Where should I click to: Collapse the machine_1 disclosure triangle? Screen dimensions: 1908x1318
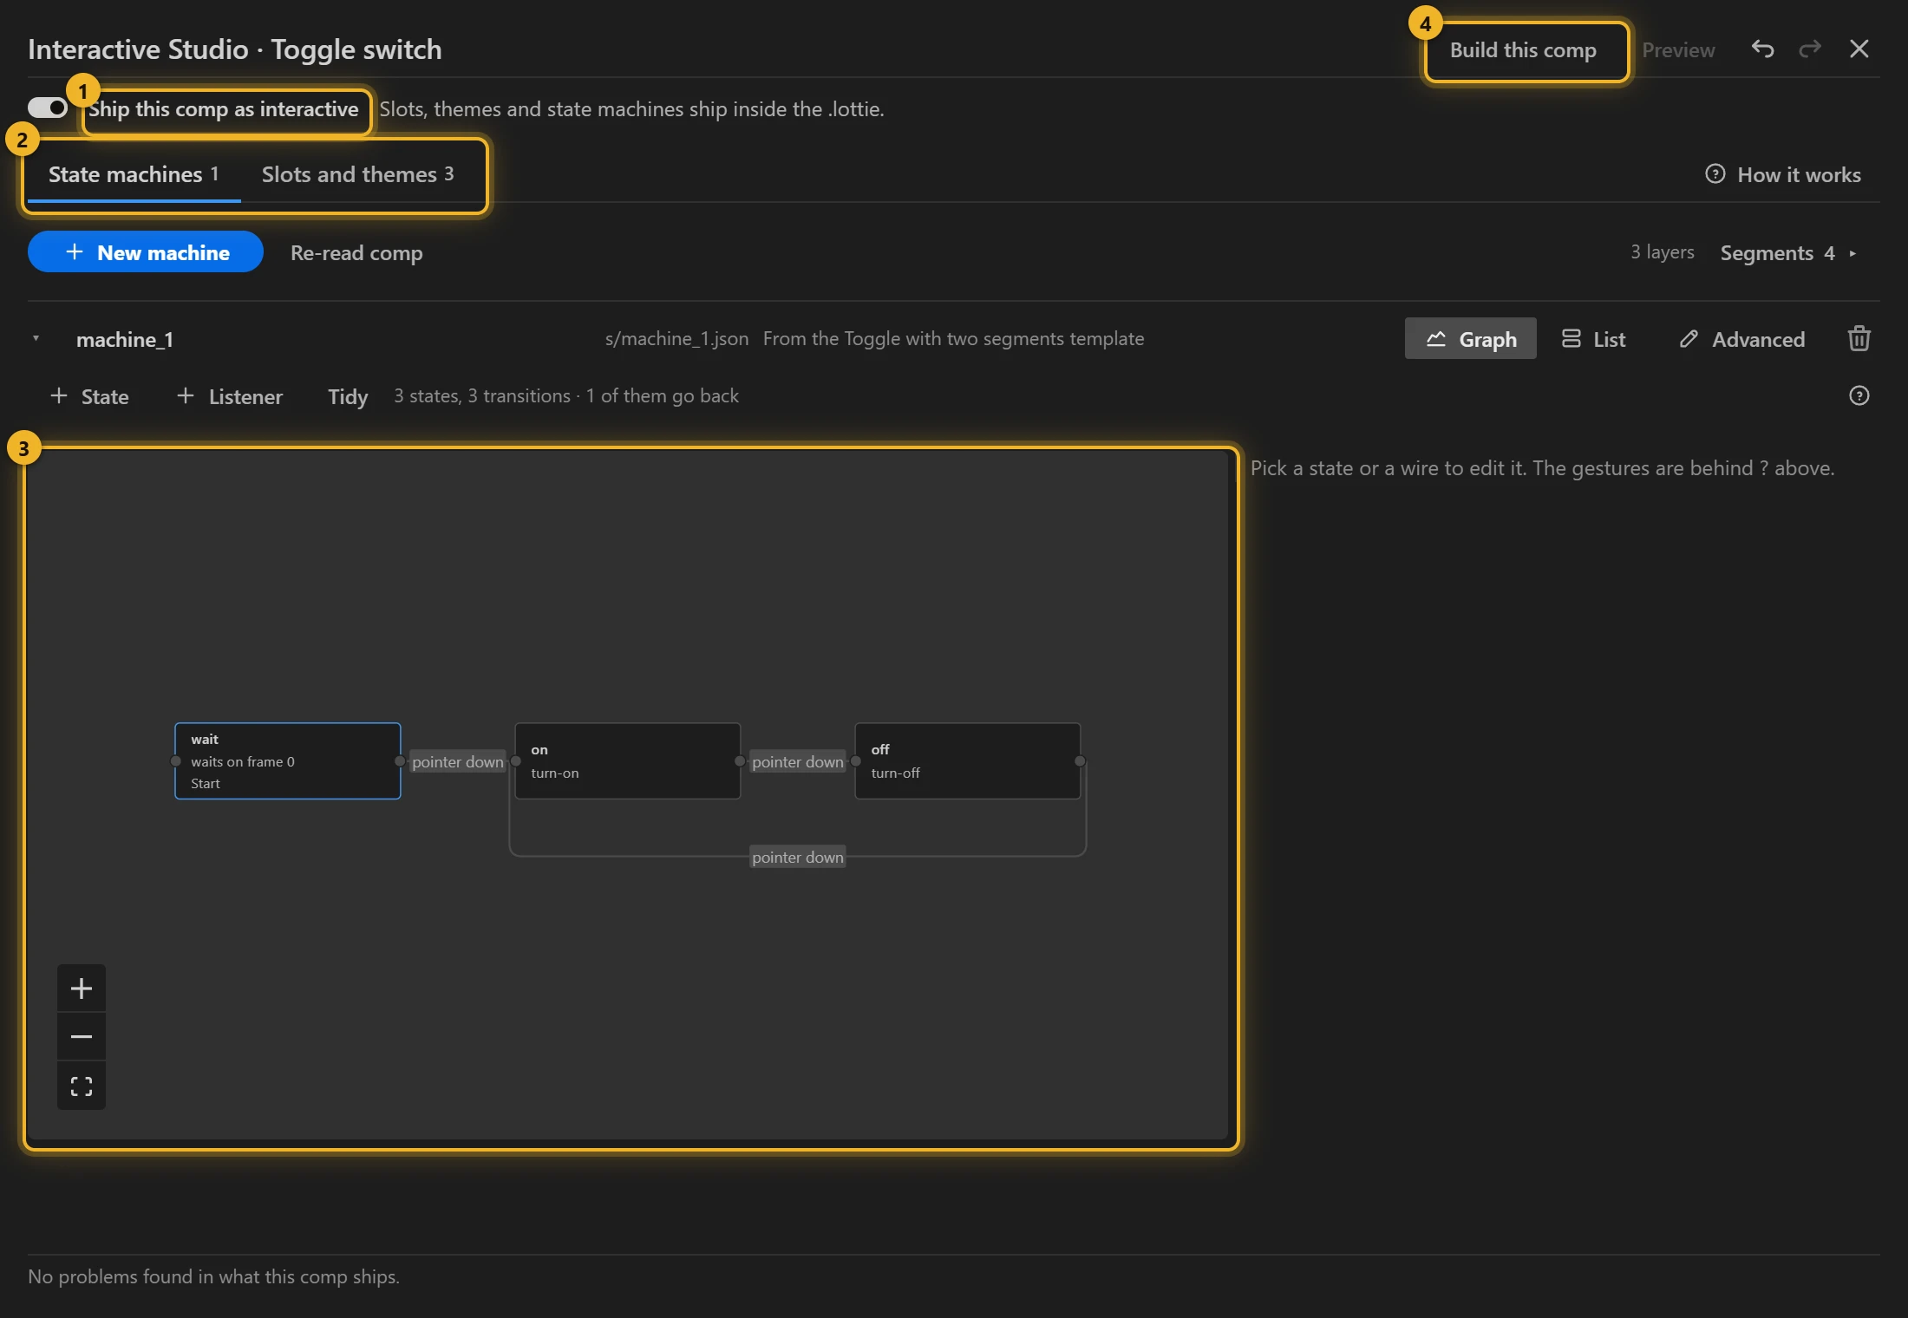(x=36, y=338)
